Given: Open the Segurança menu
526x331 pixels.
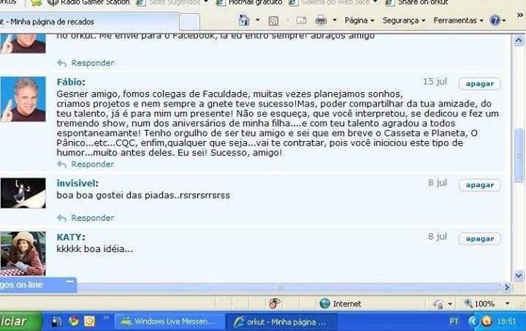Looking at the screenshot, I should click(404, 20).
